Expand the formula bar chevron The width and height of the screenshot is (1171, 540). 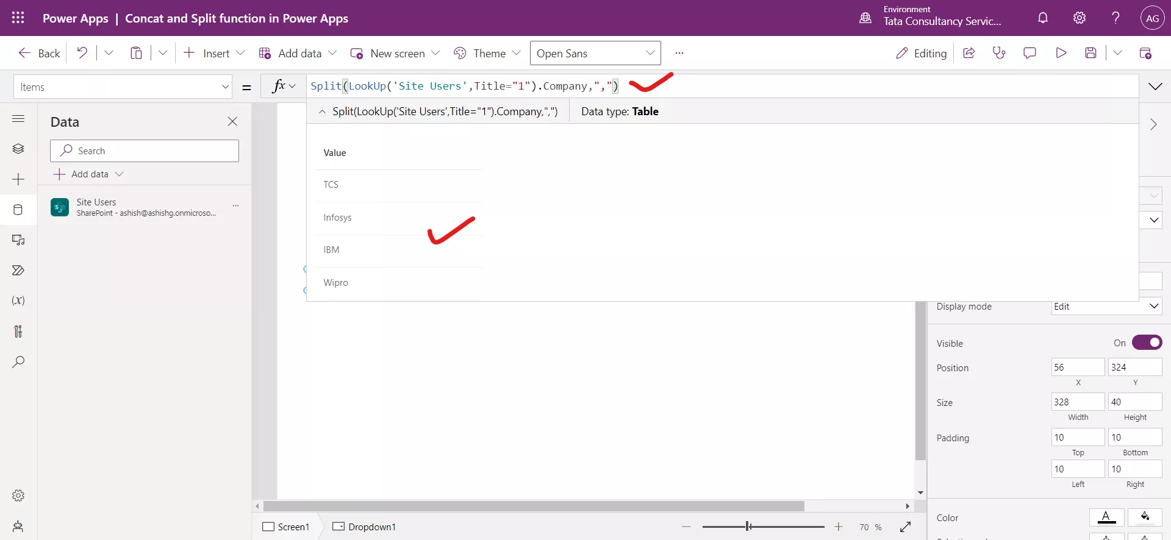1155,87
